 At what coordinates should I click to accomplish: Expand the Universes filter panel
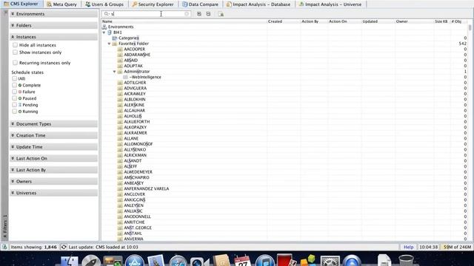coord(54,193)
